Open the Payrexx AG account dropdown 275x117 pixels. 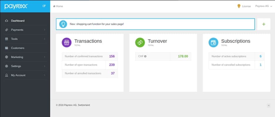coord(264,6)
